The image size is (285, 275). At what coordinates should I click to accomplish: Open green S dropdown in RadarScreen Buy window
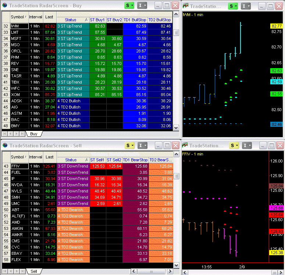click(129, 5)
